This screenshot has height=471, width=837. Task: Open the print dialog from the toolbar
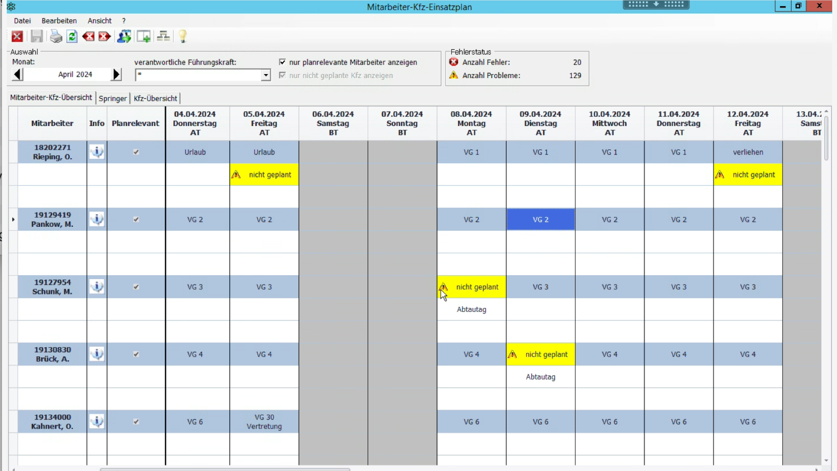click(x=56, y=36)
